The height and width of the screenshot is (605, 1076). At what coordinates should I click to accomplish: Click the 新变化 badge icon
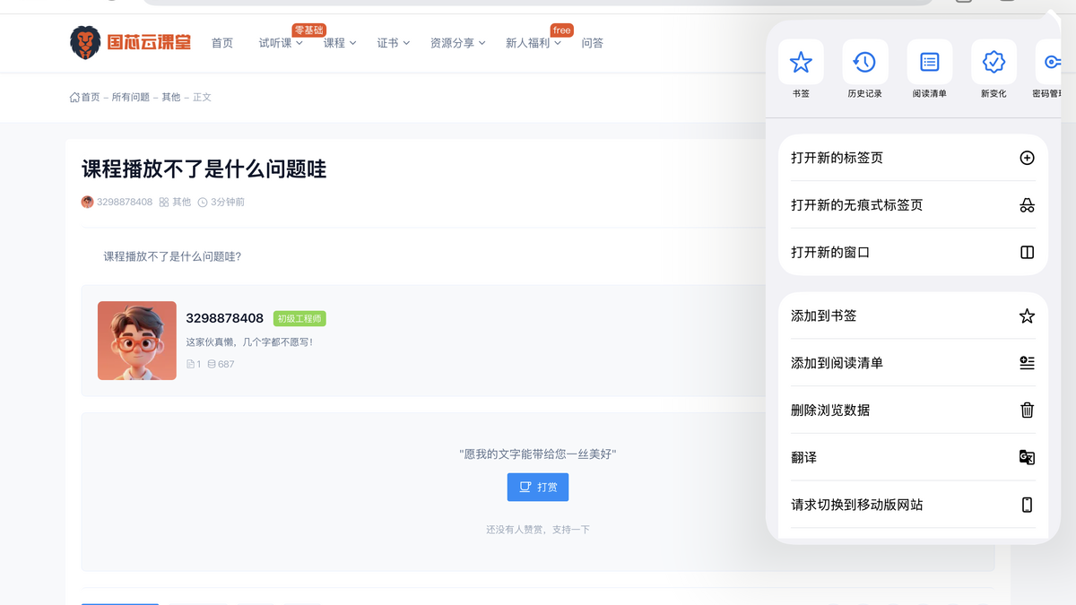pos(994,62)
